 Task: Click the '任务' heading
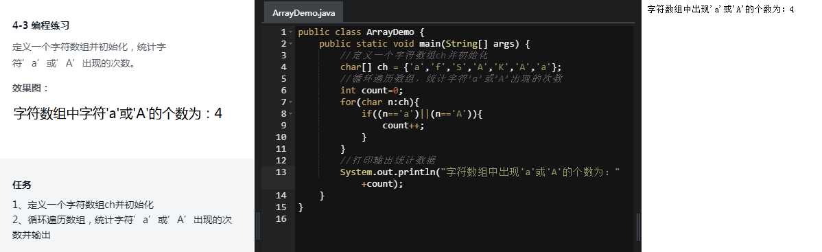point(21,185)
